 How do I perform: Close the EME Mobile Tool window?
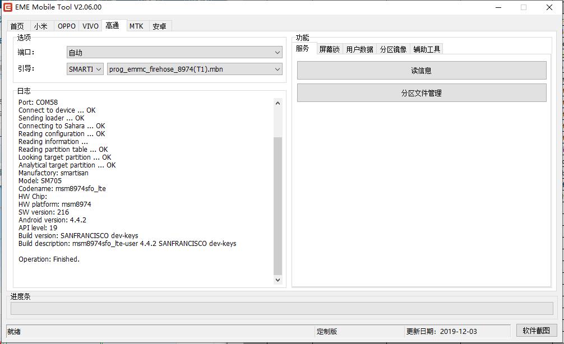click(549, 7)
